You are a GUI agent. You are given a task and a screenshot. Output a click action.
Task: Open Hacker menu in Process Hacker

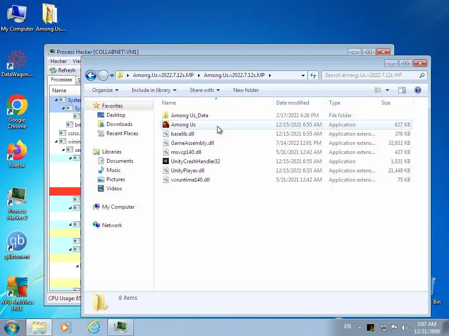tap(58, 61)
